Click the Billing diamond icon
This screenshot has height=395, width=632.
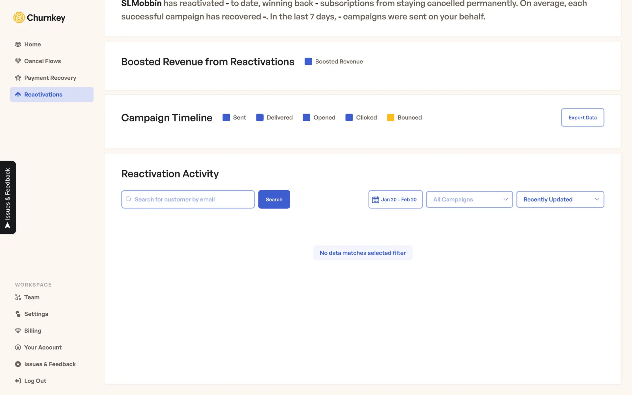[x=18, y=331]
